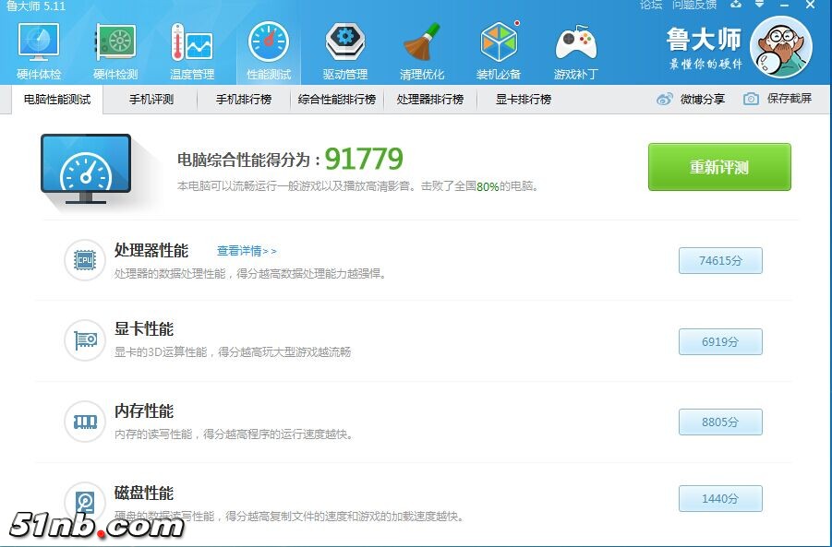Open 硬件体检 hardware checkup icon

(39, 42)
